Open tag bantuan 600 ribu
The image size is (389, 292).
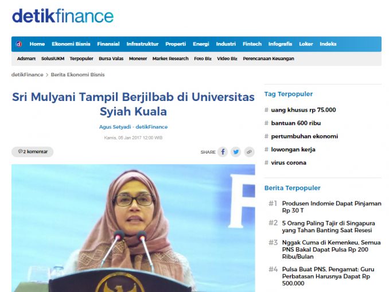pyautogui.click(x=295, y=123)
